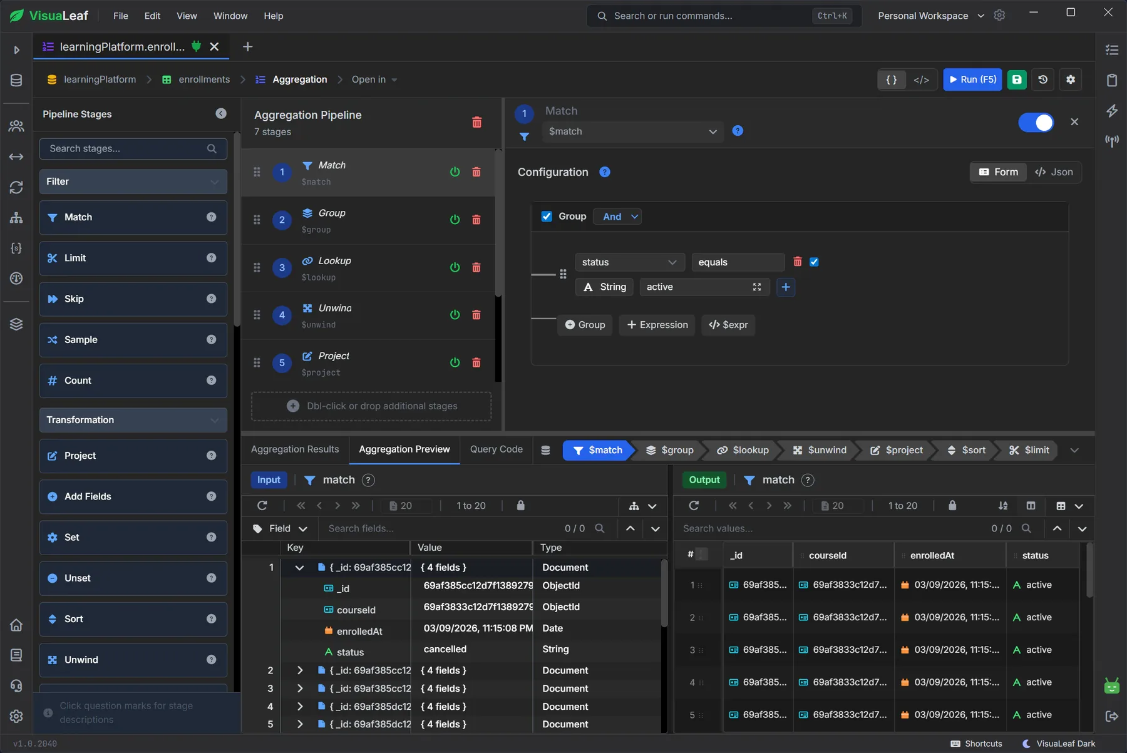The height and width of the screenshot is (753, 1127).
Task: Delete the Lookup stage with its trash icon
Action: pos(476,267)
